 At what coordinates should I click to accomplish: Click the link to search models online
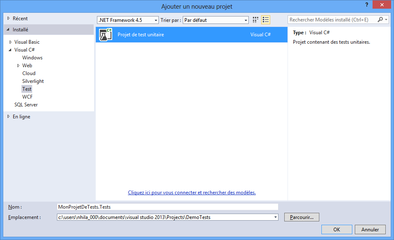pos(192,193)
